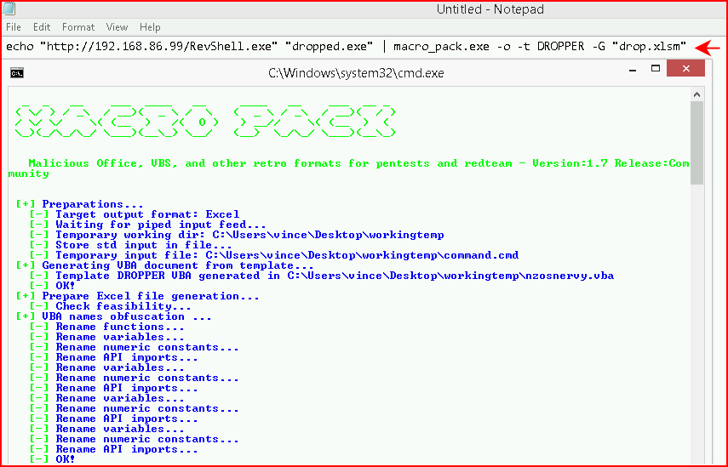This screenshot has height=467, width=728.
Task: Close the cmd.exe window
Action: tap(685, 69)
